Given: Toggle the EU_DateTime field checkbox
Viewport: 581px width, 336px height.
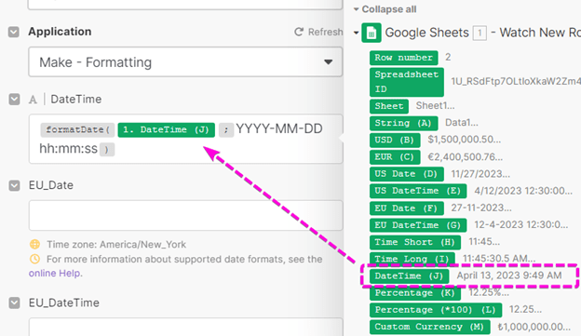Looking at the screenshot, I should (x=14, y=303).
